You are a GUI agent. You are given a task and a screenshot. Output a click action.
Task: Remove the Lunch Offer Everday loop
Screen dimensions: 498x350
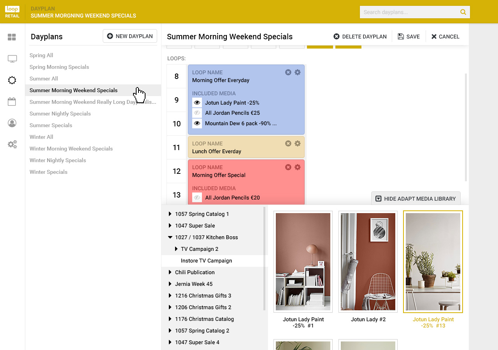[288, 143]
